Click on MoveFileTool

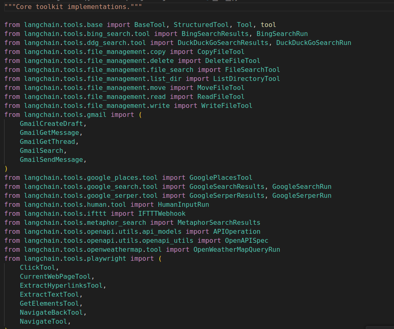tap(221, 88)
